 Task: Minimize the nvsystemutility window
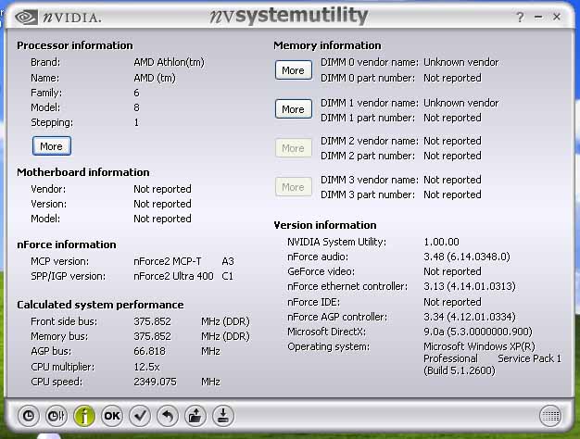[538, 17]
